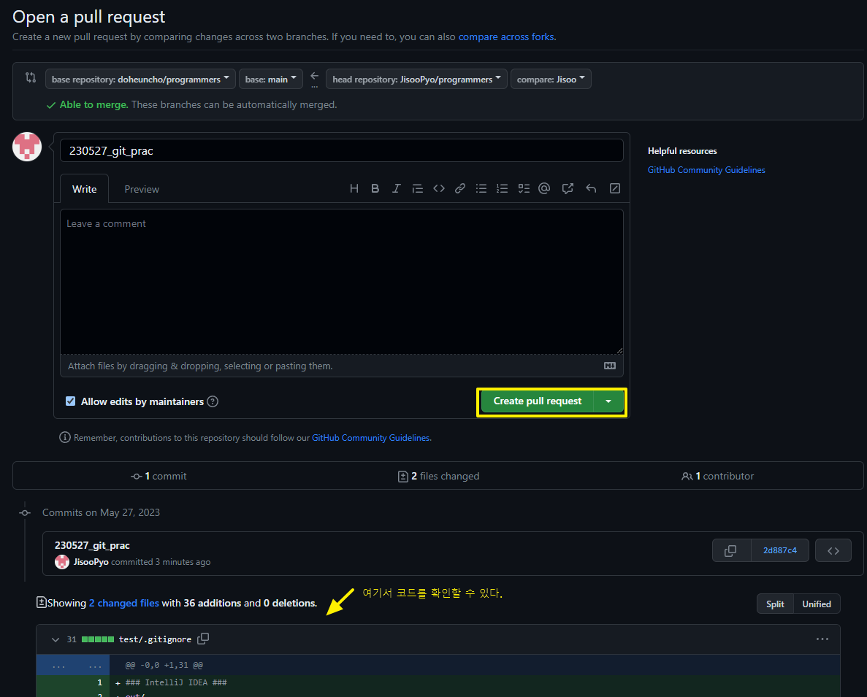The image size is (867, 697).
Task: Switch diff view to Split
Action: coord(775,604)
